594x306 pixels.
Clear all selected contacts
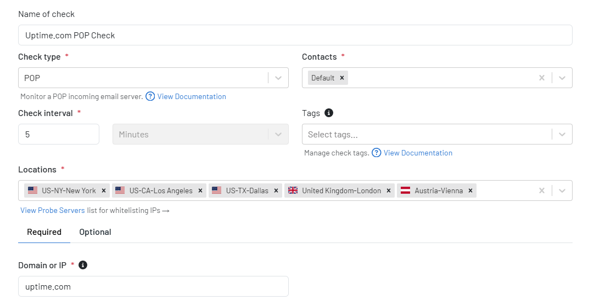coord(542,78)
